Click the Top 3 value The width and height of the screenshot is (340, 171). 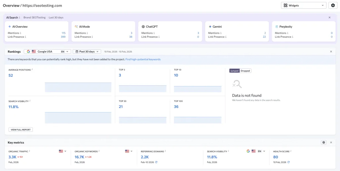pos(120,75)
